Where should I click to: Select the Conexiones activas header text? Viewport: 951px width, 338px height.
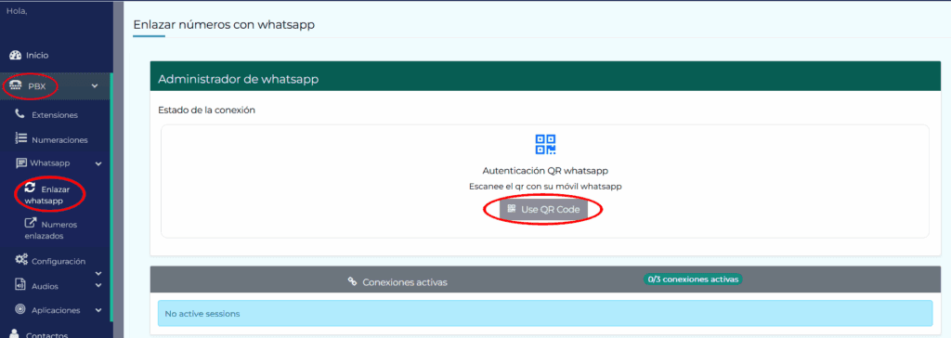(405, 282)
